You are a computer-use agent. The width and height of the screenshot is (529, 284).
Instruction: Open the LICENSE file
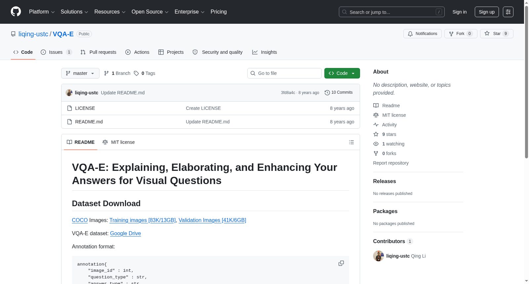tap(85, 108)
